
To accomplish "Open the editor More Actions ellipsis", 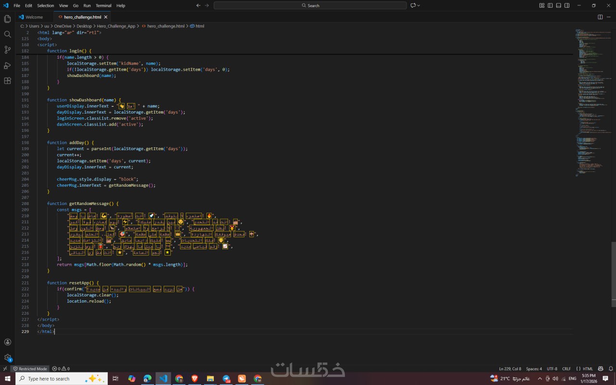I will [609, 17].
